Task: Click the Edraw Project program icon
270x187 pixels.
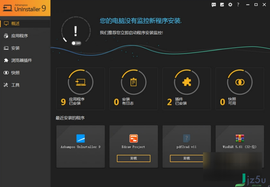Action: (x=134, y=139)
